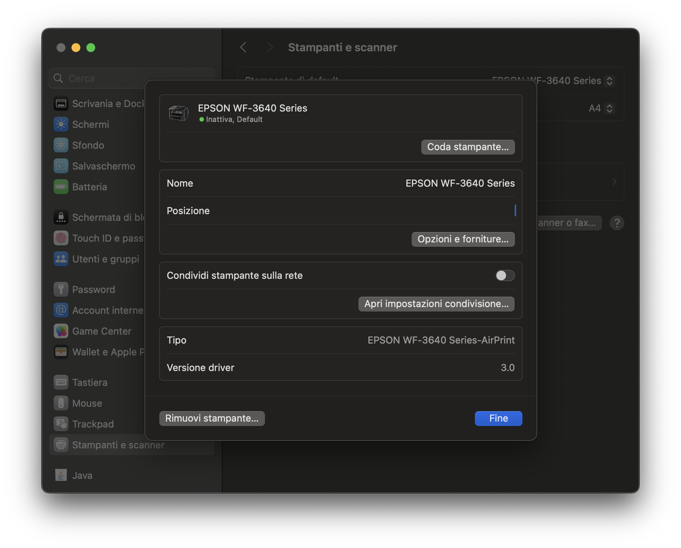Select the Sfondo icon in sidebar
The image size is (681, 548).
click(61, 145)
